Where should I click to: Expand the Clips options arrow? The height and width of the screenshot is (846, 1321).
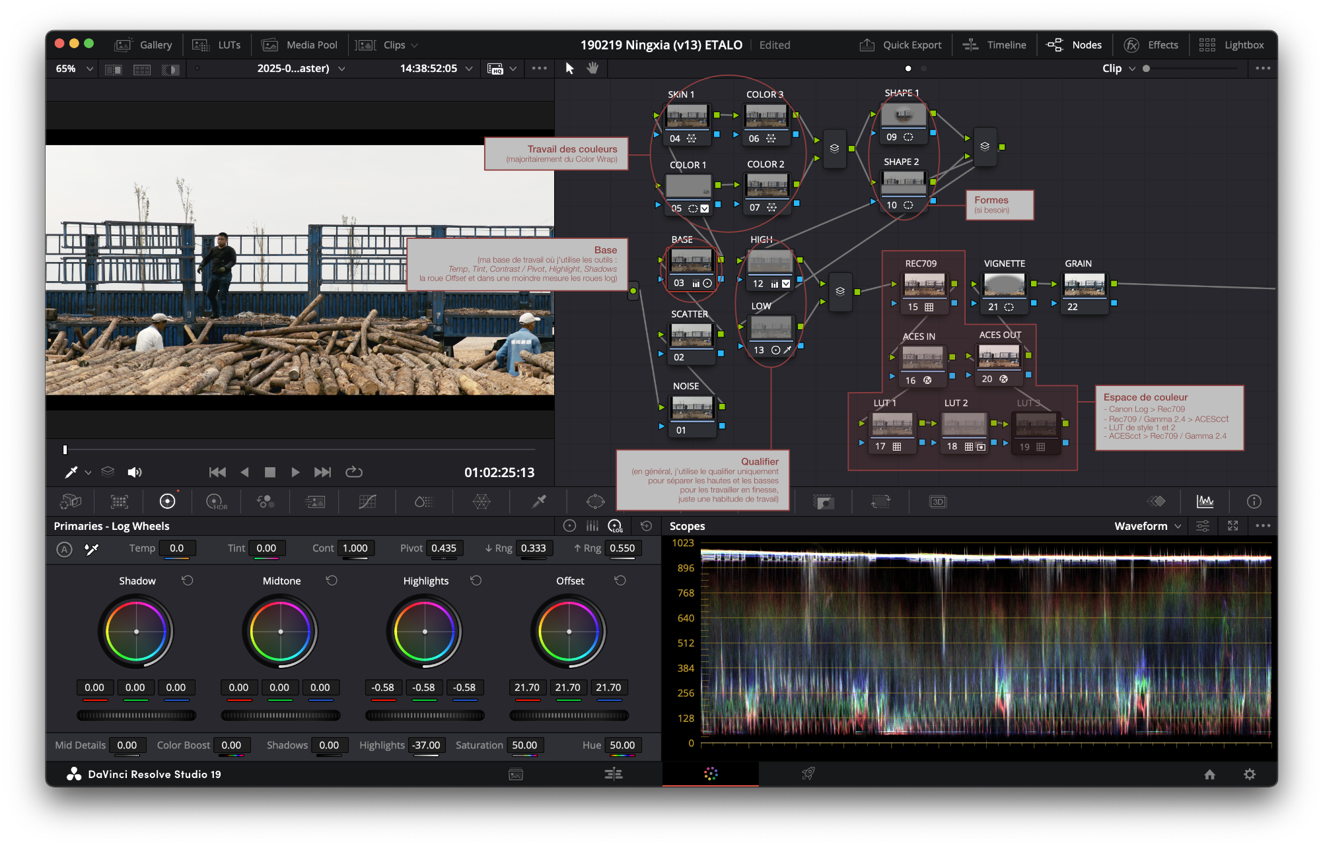(414, 46)
